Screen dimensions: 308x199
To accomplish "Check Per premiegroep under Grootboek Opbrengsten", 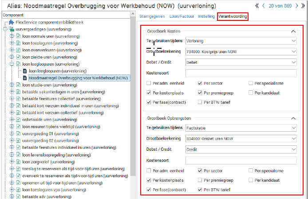I will (200, 180).
